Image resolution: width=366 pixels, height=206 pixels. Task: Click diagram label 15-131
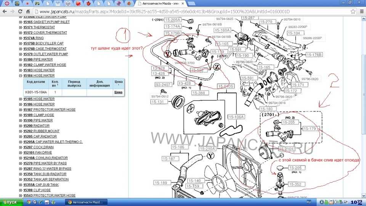159,102
